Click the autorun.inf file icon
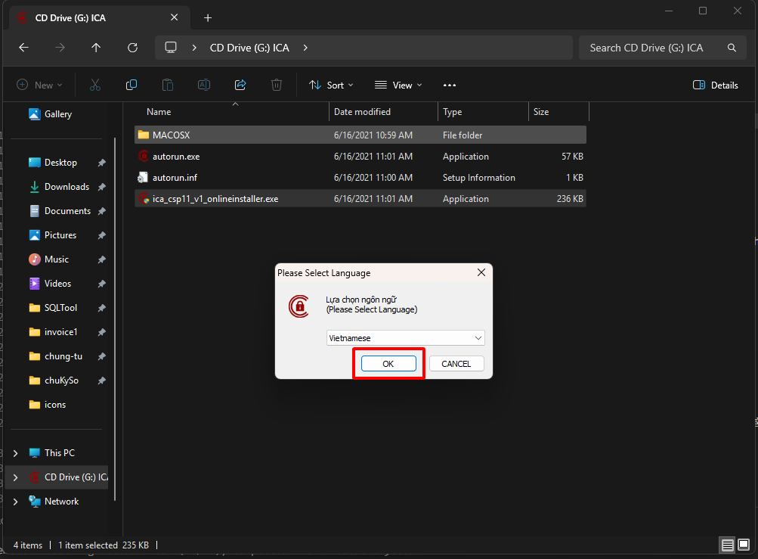 (143, 178)
